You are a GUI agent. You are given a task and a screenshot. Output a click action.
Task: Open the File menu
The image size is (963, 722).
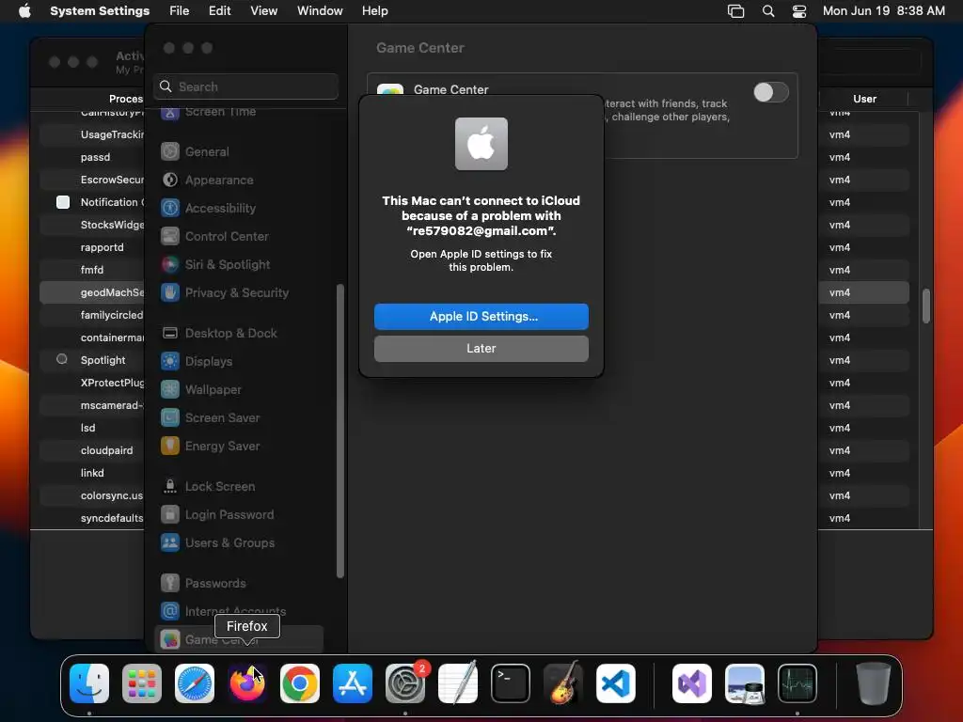[180, 11]
